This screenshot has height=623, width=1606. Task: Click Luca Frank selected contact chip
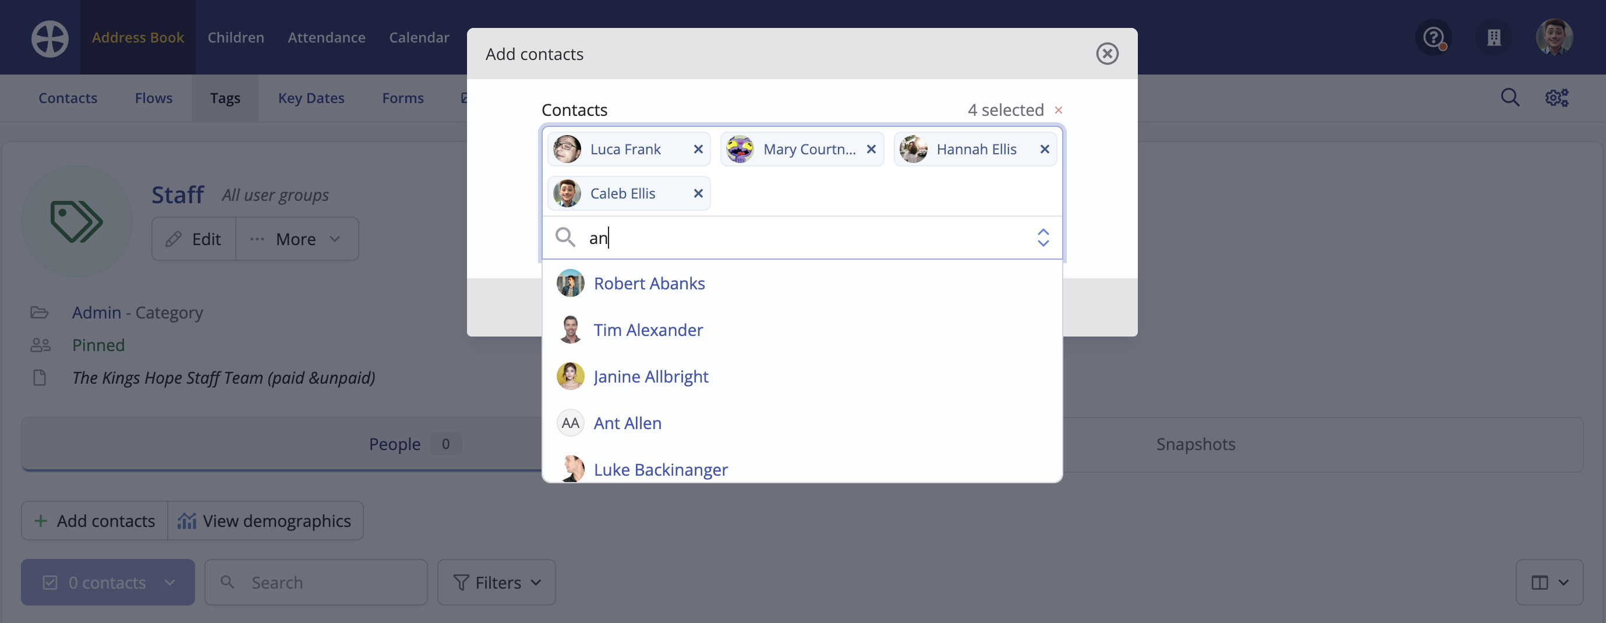pyautogui.click(x=628, y=149)
